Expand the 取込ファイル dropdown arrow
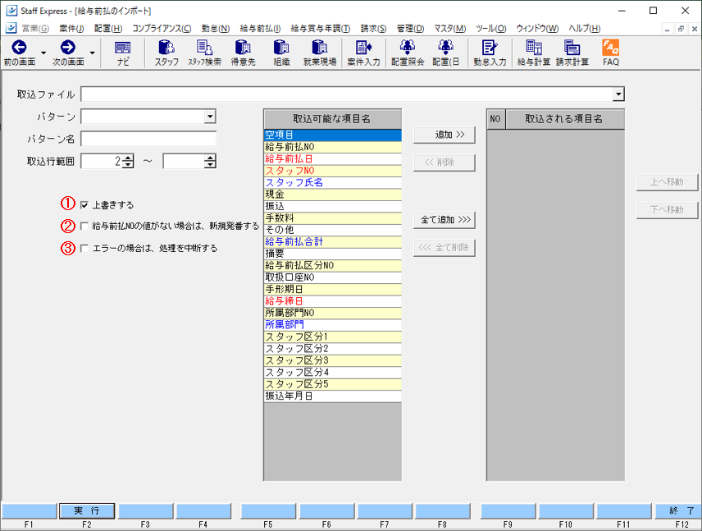This screenshot has height=531, width=702. [x=618, y=94]
